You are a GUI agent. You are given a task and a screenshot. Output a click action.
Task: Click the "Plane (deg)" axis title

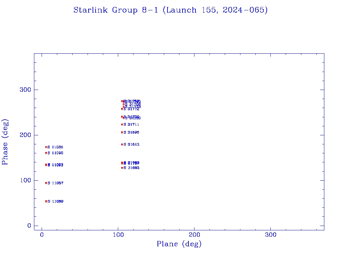click(179, 244)
